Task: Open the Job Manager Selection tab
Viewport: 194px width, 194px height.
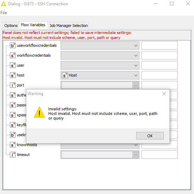Action: pyautogui.click(x=68, y=26)
